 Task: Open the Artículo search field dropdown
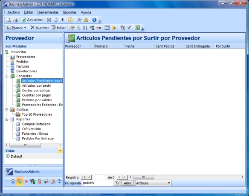(169, 183)
